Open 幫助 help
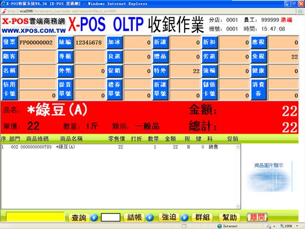Image resolution: width=305 pixels, height=229 pixels. tap(230, 217)
